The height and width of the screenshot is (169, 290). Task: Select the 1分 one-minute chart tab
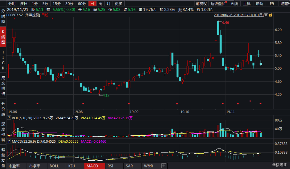(x=35, y=3)
